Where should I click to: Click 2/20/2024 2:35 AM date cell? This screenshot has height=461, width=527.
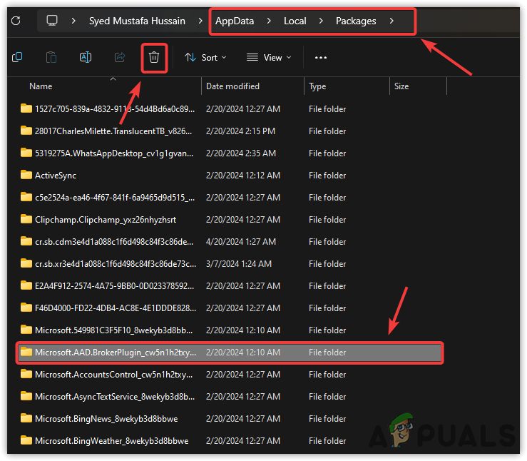pyautogui.click(x=240, y=153)
